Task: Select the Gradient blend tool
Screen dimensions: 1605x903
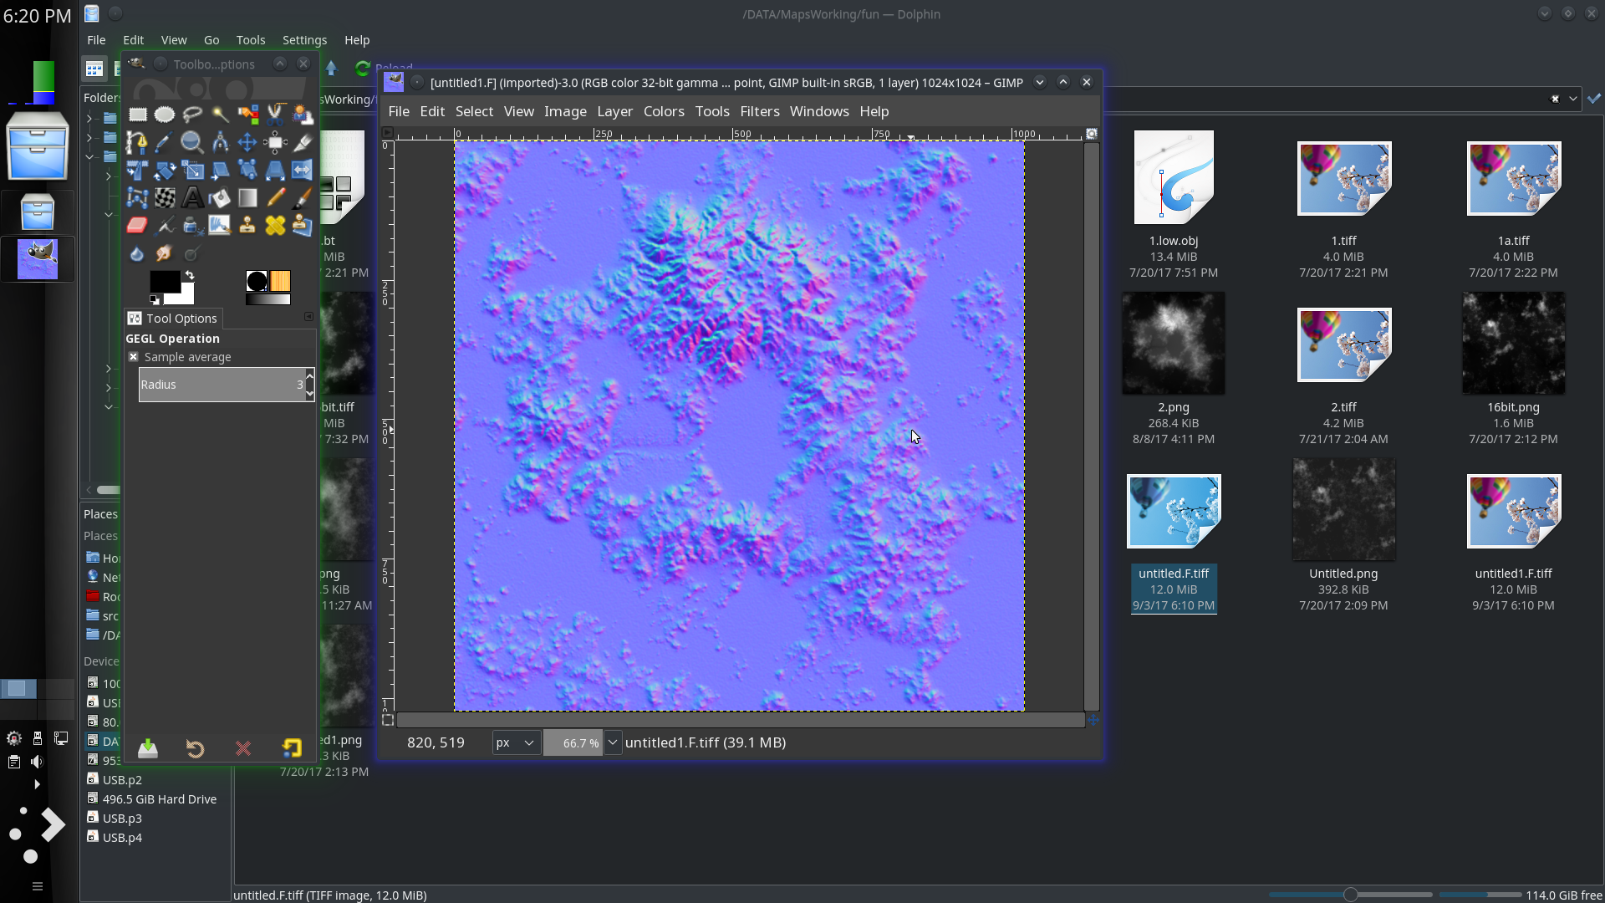Action: [x=247, y=197]
